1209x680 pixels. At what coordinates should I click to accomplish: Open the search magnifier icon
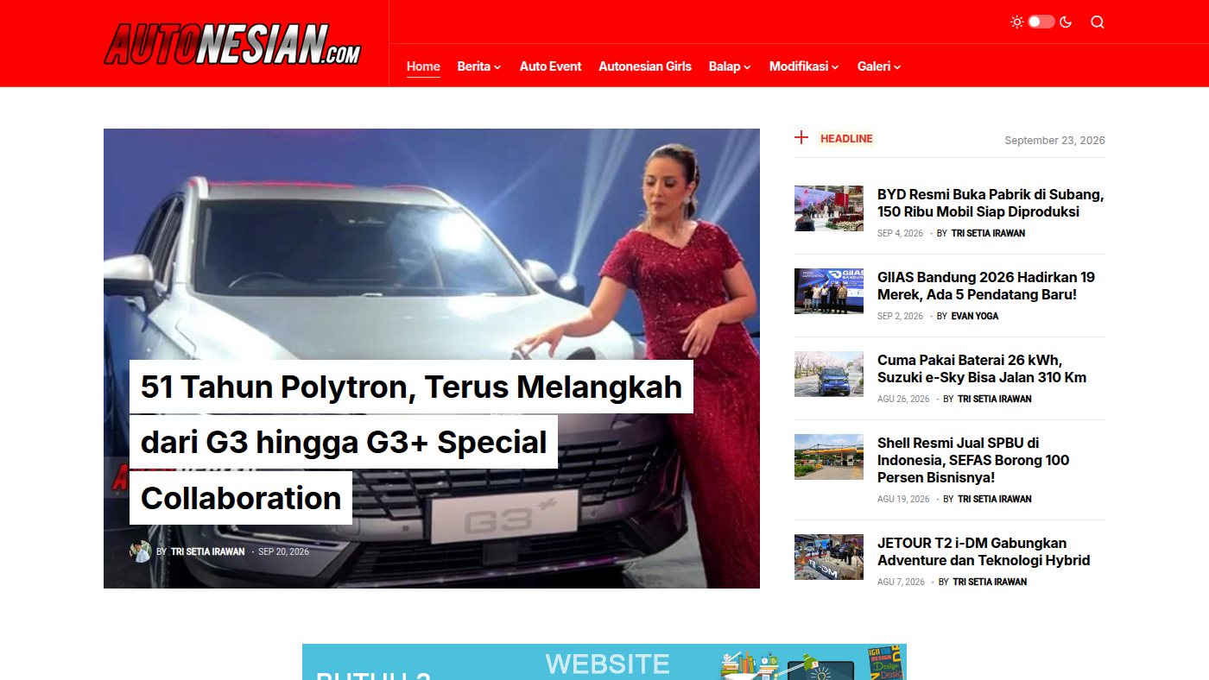[x=1098, y=22]
